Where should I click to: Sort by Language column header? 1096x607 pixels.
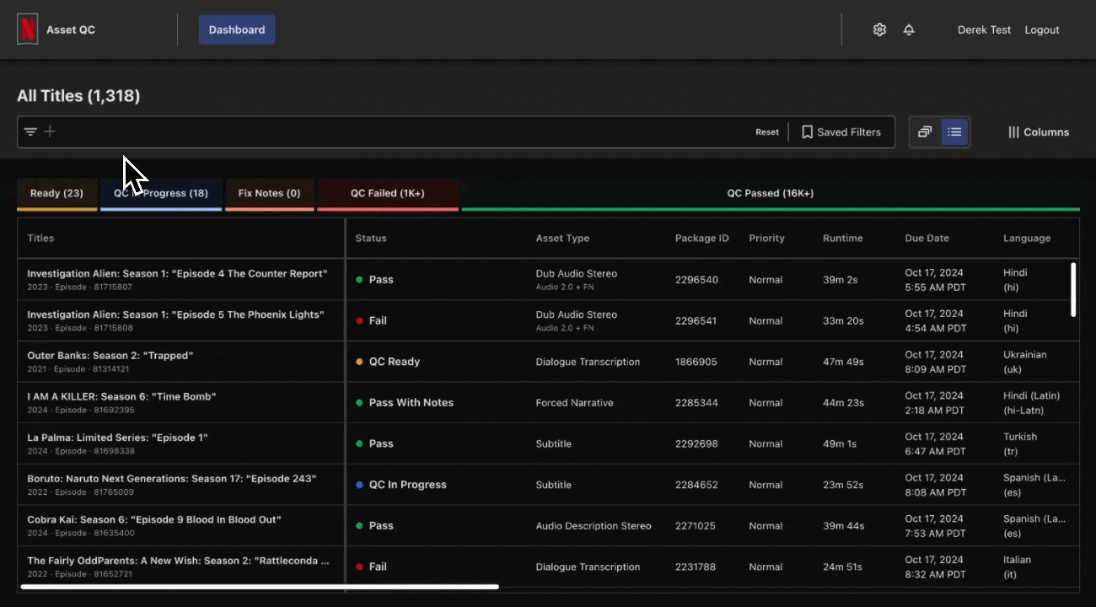click(x=1027, y=238)
